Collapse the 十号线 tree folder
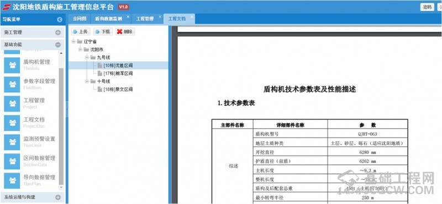Viewport: 442px width, 204px height. coord(87,81)
